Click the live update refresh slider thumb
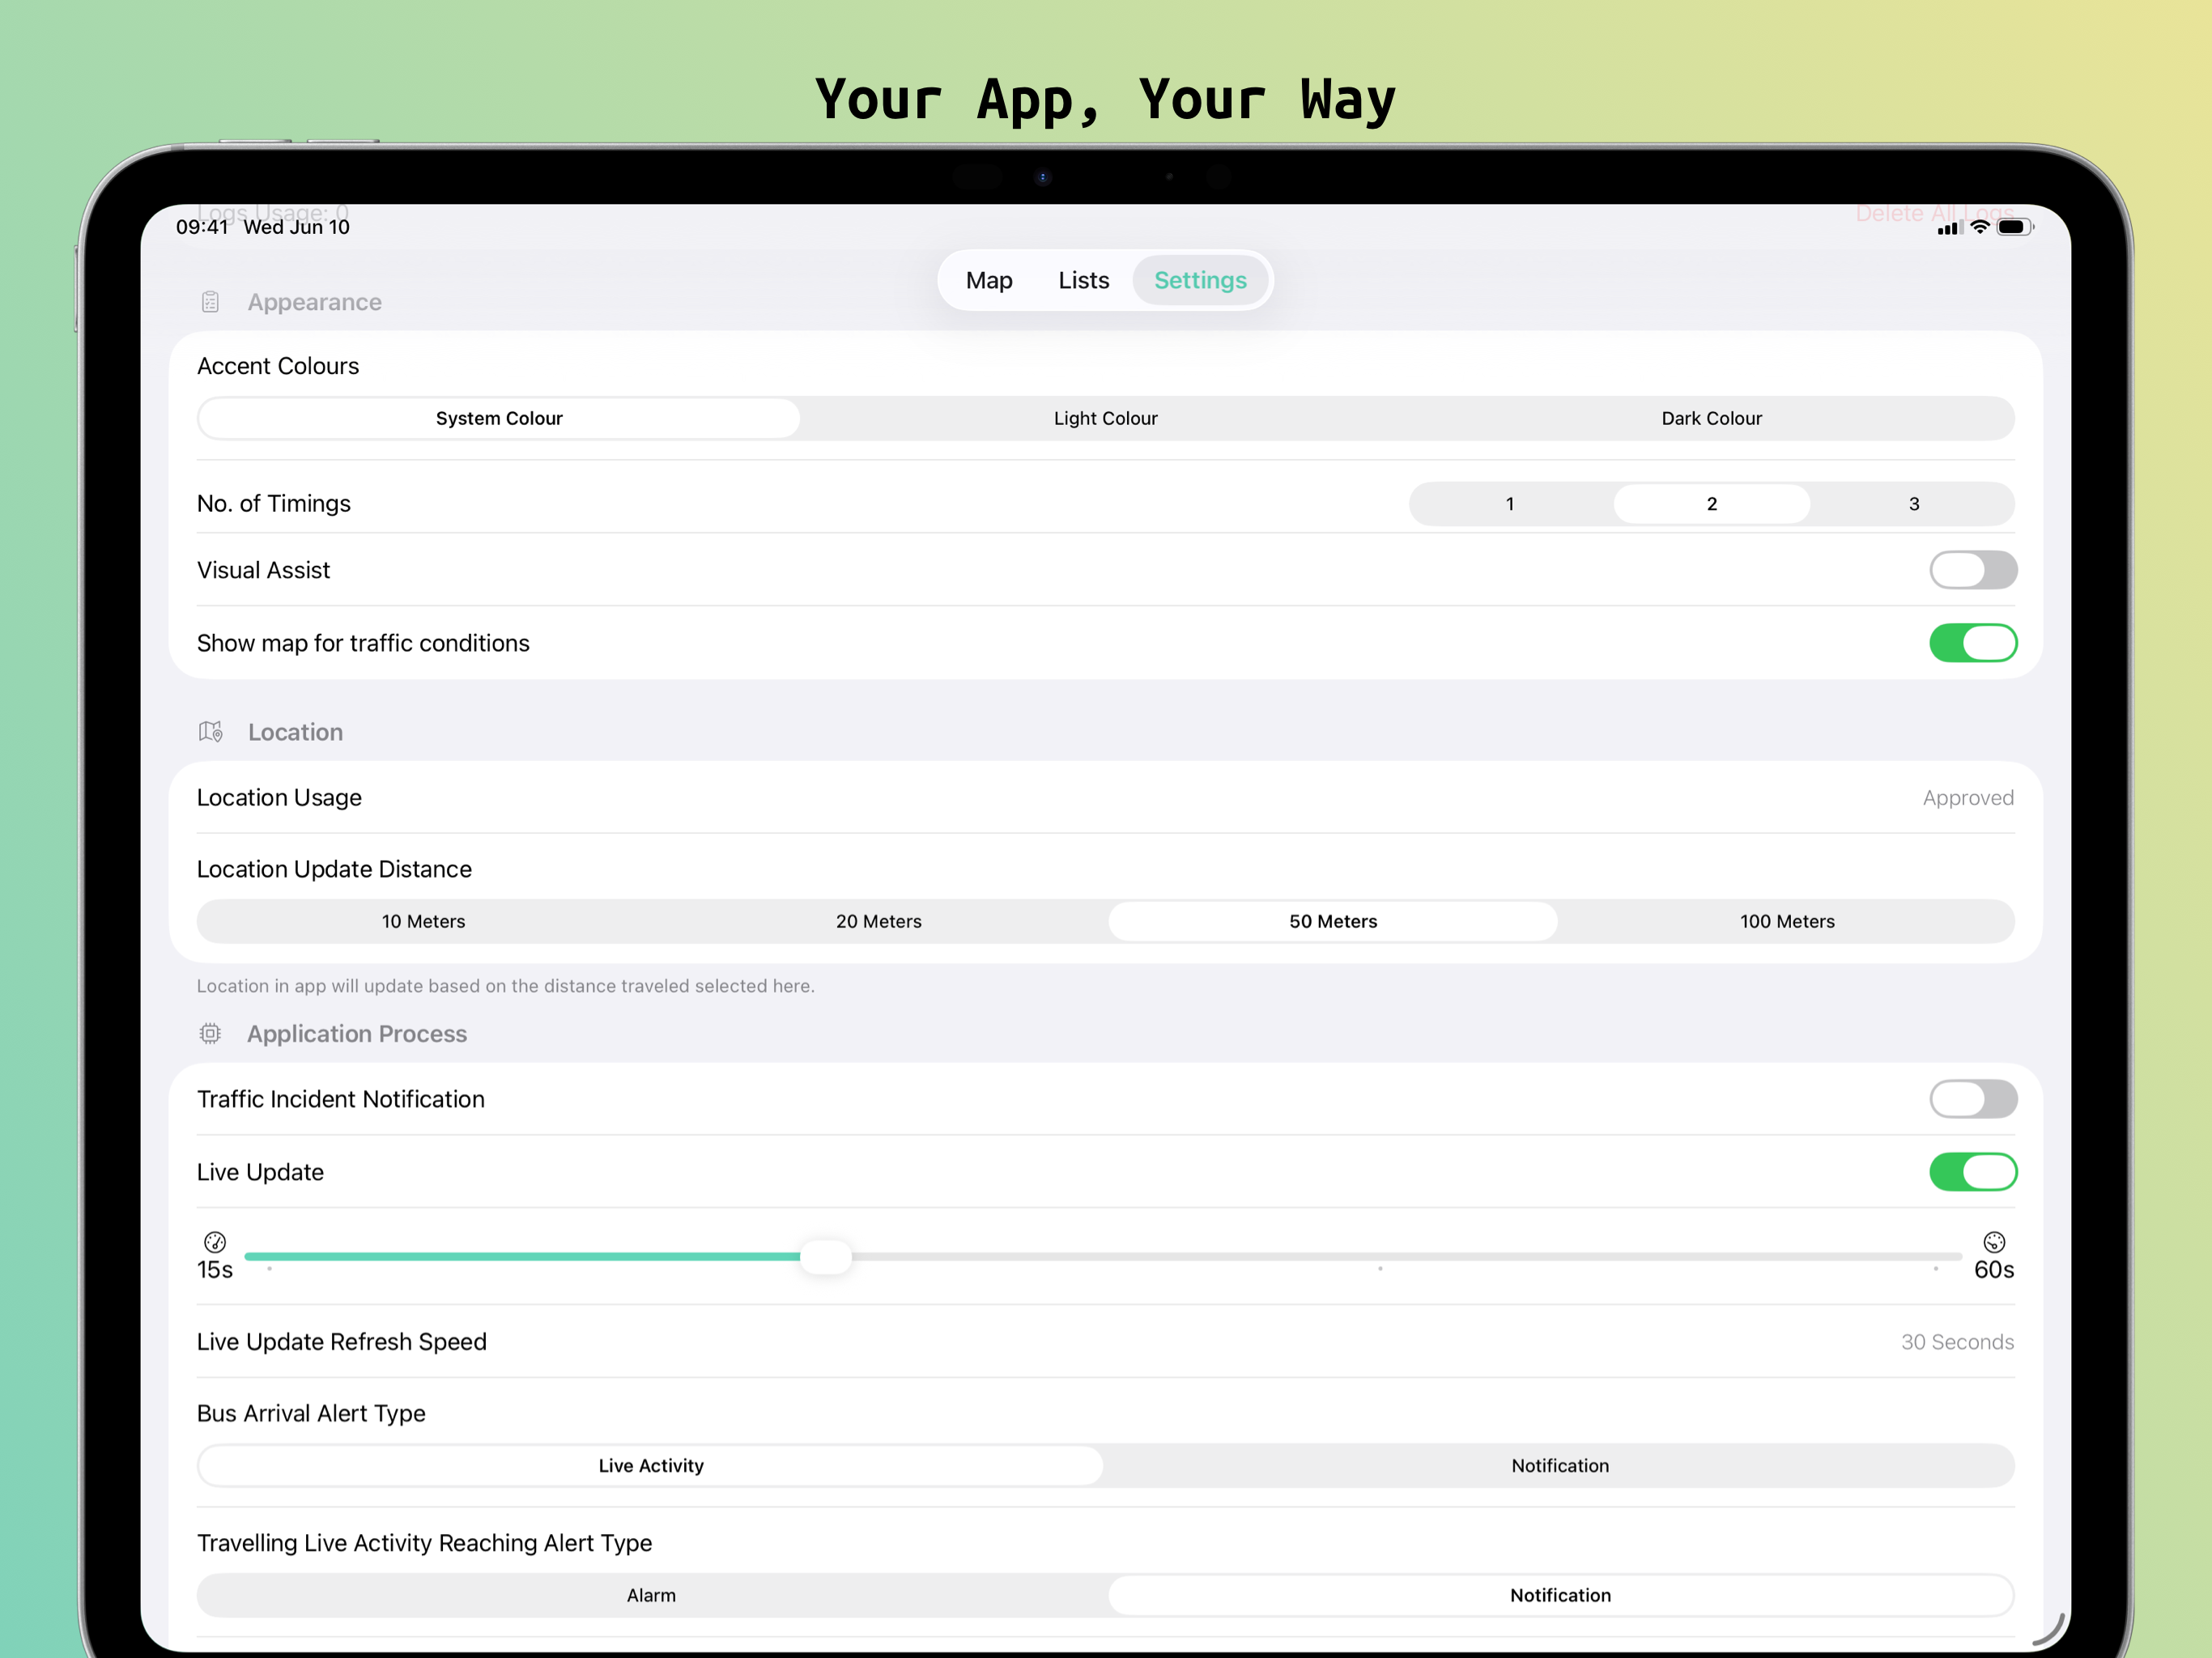 826,1256
